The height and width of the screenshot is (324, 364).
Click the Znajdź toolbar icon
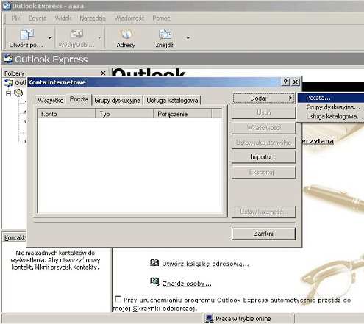coord(165,35)
